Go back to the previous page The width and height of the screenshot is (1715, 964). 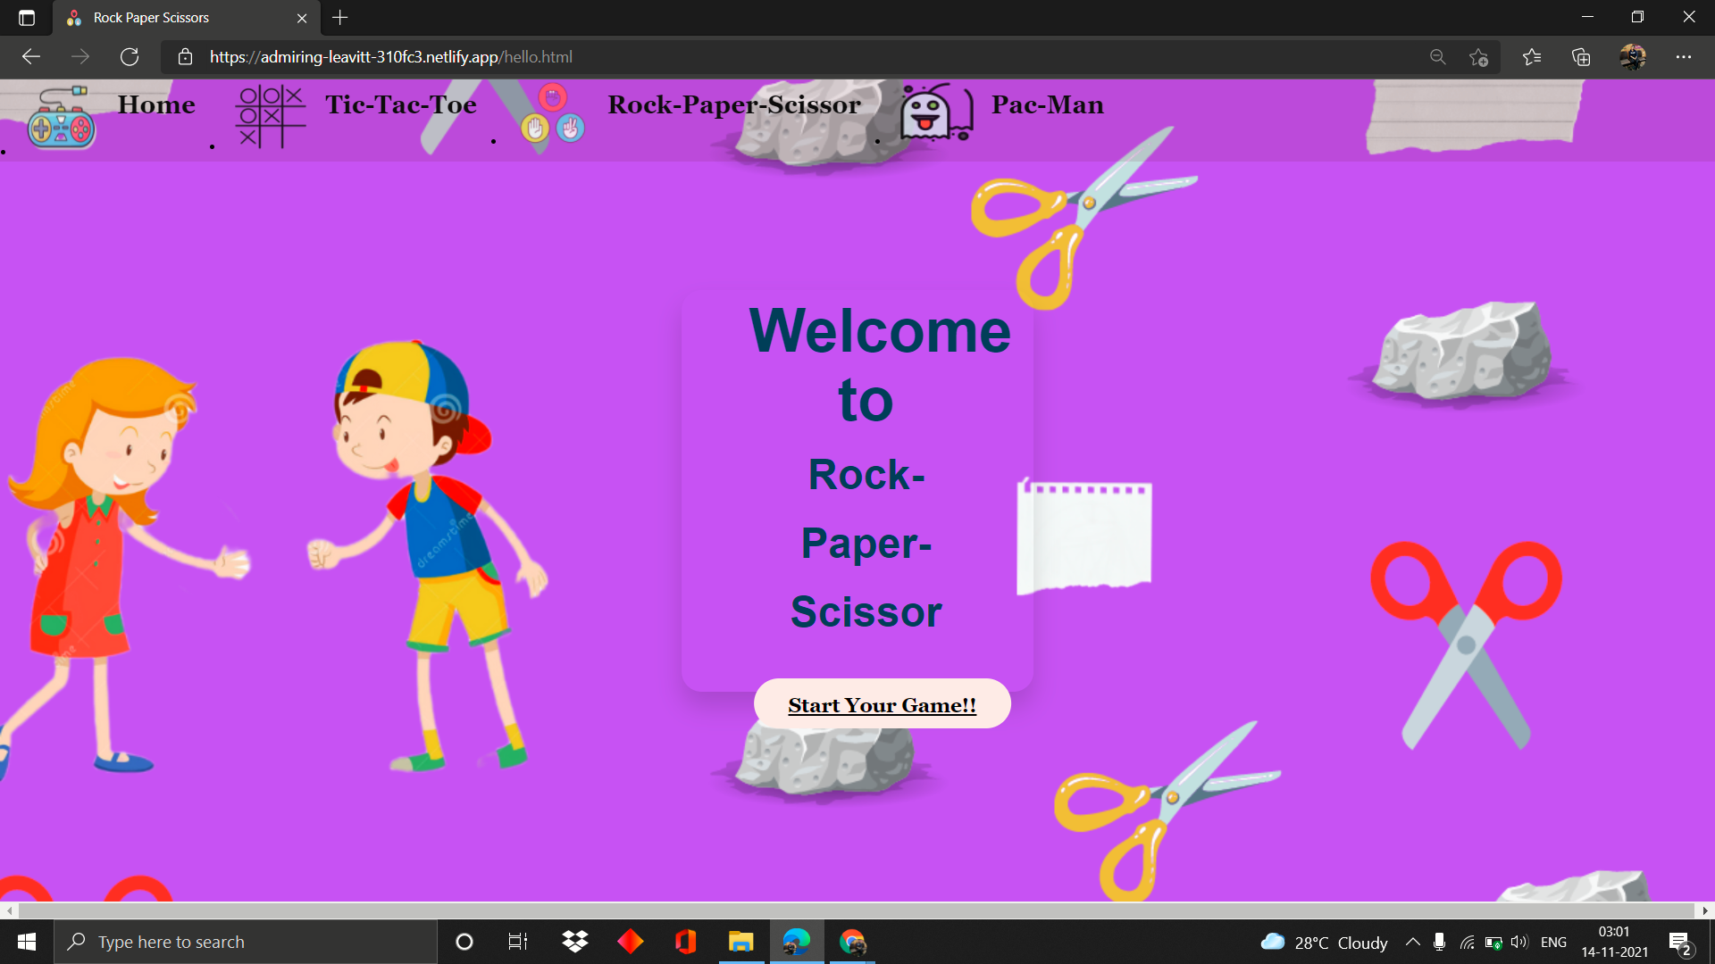[x=31, y=57]
